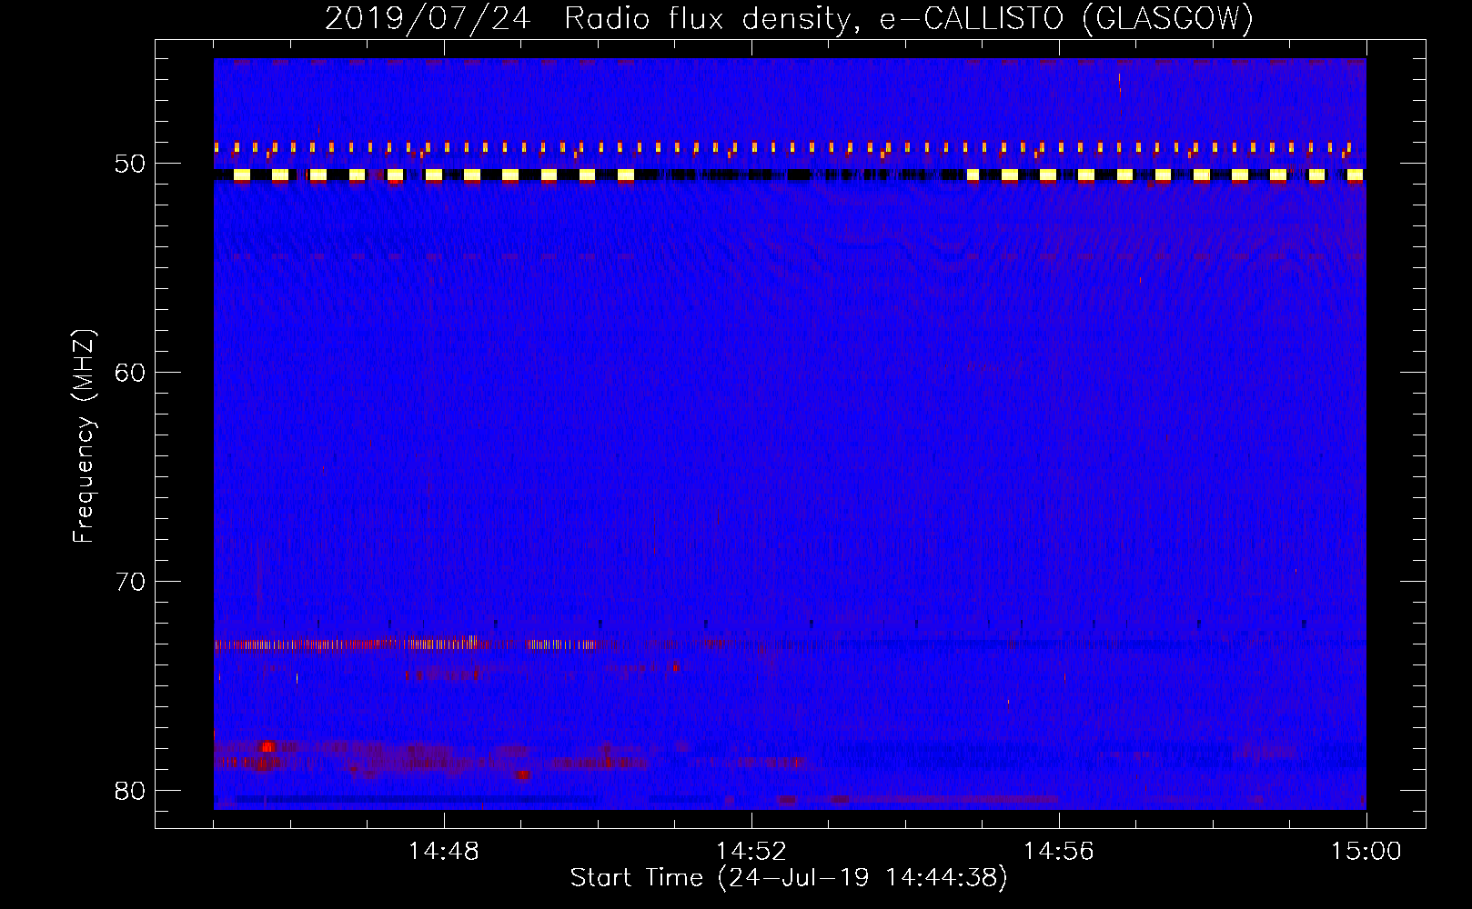The height and width of the screenshot is (909, 1472).
Task: Click the 14:48 time tick label
Action: click(x=444, y=852)
